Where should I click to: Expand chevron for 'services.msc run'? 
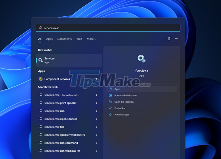tap(97, 111)
